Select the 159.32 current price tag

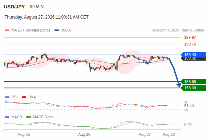pos(193,59)
